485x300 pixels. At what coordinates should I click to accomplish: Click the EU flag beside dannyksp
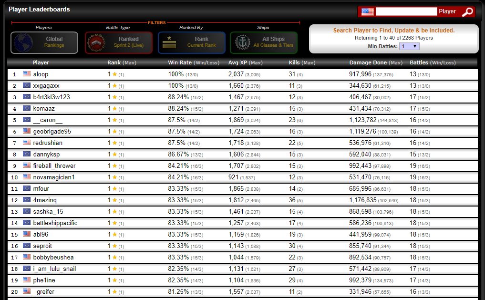27,154
